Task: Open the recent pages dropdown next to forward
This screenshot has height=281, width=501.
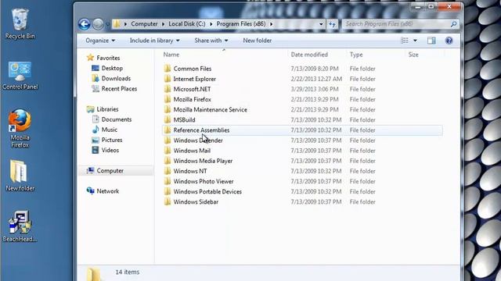Action: tap(108, 24)
